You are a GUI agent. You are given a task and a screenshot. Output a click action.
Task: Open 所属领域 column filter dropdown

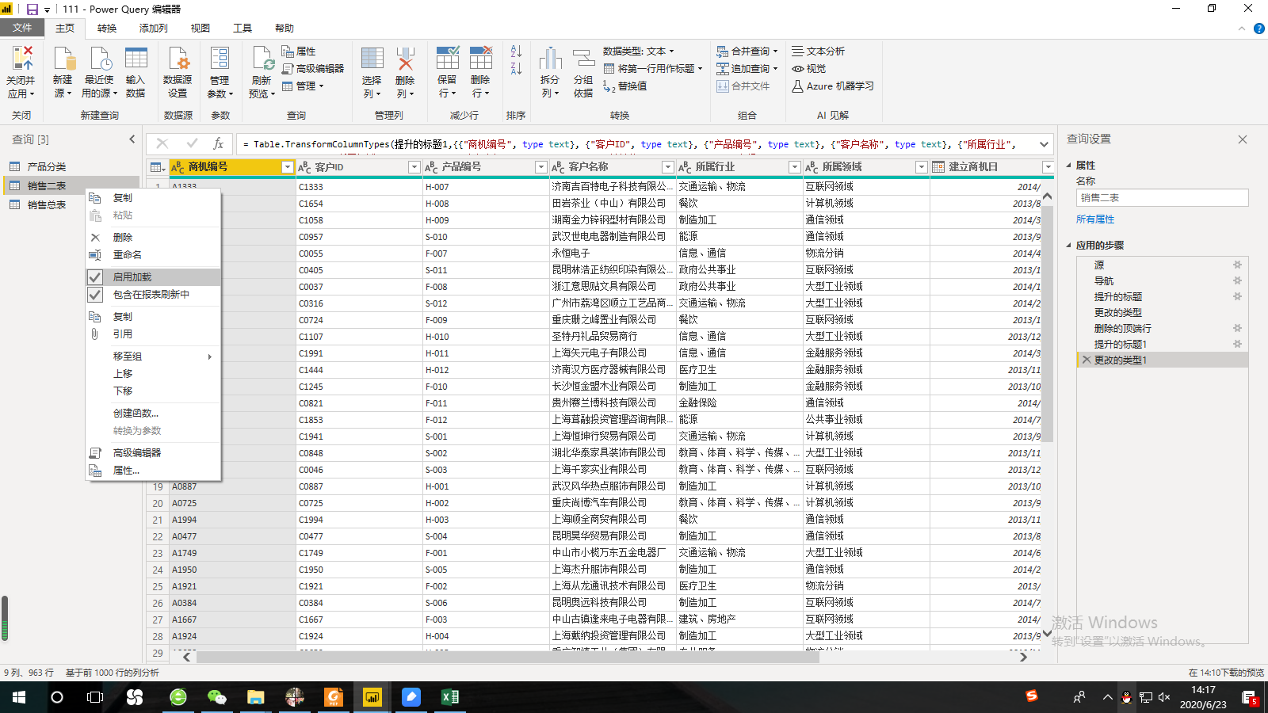tap(922, 167)
